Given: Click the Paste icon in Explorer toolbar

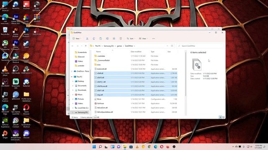Looking at the screenshot, I should [100, 39].
